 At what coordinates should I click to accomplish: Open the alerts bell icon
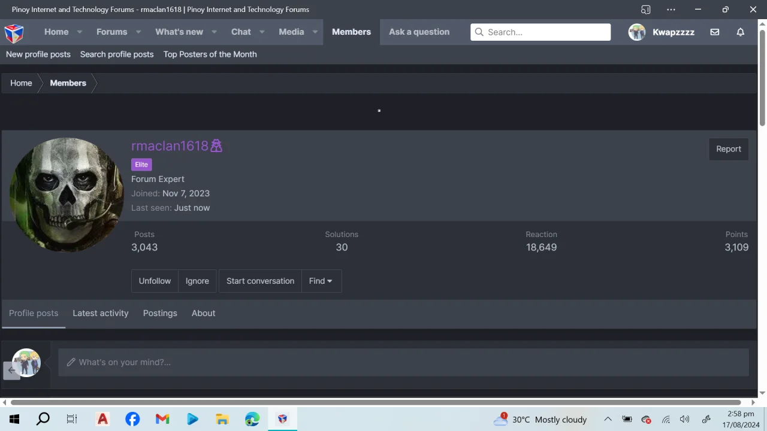click(x=741, y=32)
